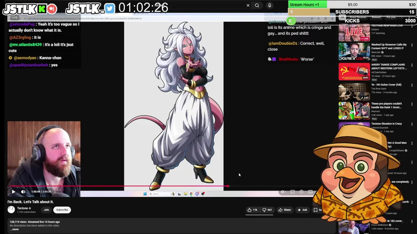Open the Rank 1 Groot video thumbnail
This screenshot has width=417, height=234.
354,111
